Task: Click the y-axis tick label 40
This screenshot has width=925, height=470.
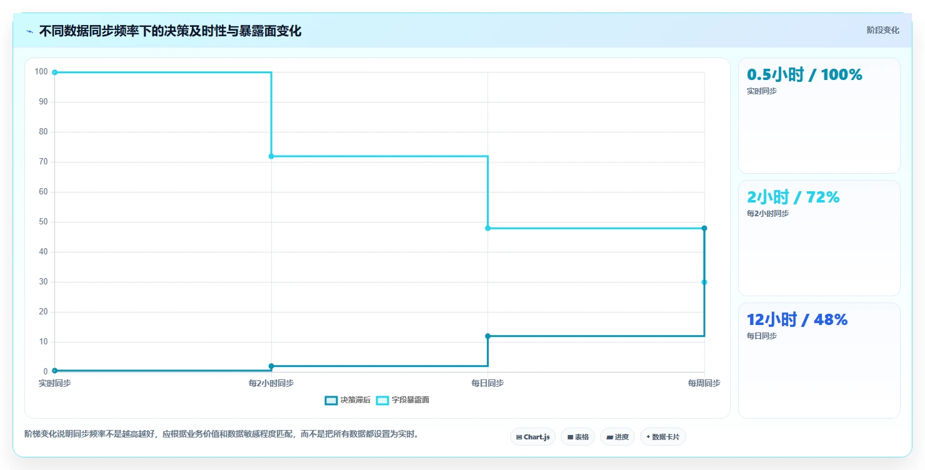Action: click(x=43, y=252)
